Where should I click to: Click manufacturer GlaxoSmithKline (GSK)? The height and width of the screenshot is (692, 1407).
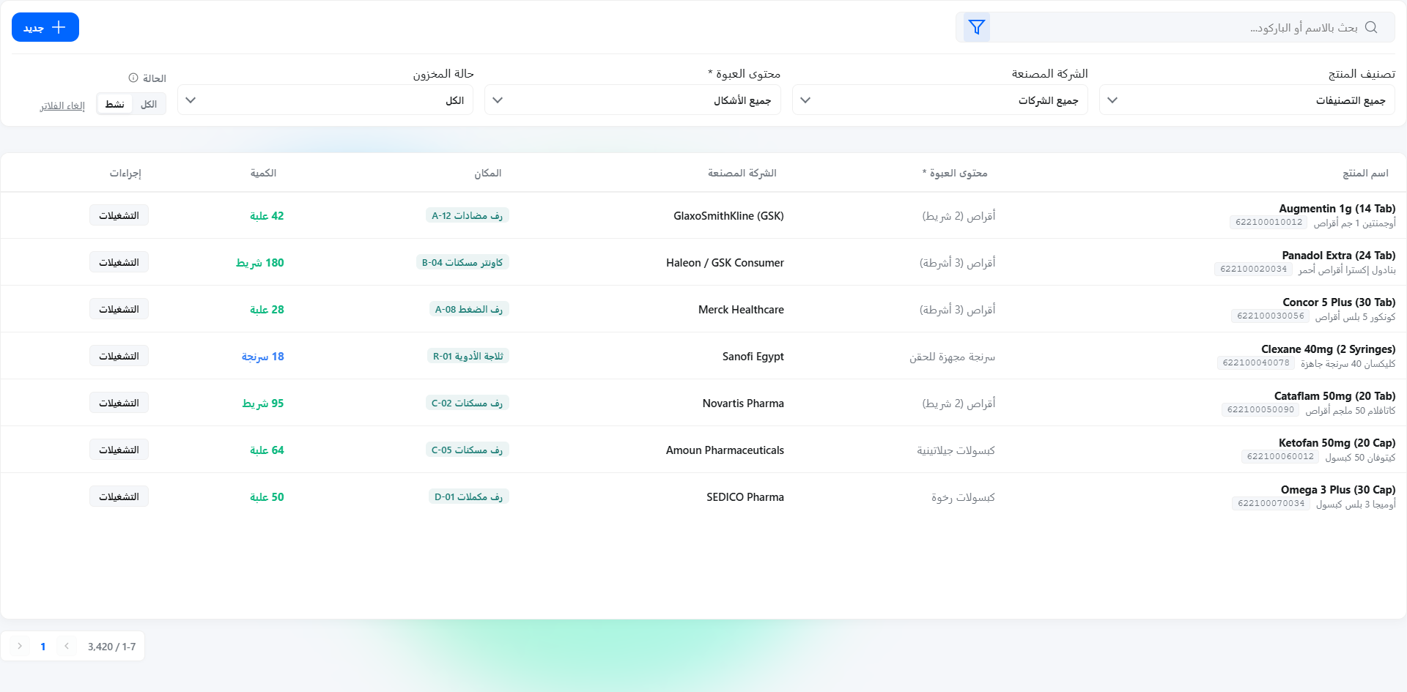pos(728,215)
